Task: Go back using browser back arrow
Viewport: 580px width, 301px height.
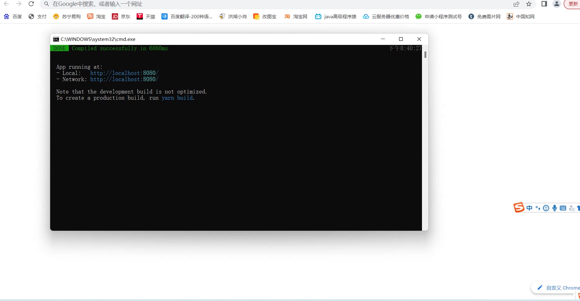Action: click(x=6, y=4)
